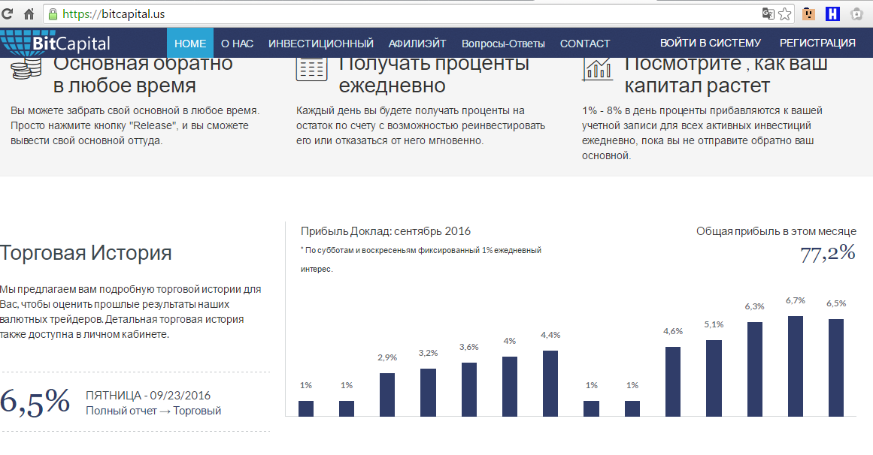Open the HOME tab in navigation
873x455 pixels.
189,44
